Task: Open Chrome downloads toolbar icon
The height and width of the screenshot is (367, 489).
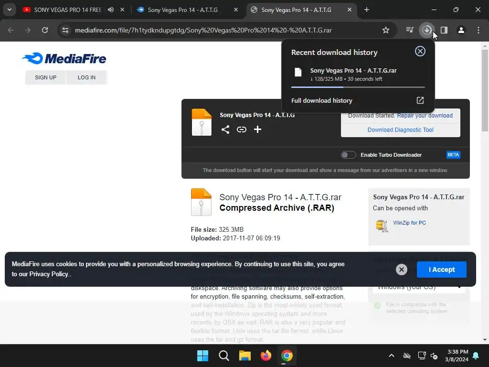Action: 426,30
